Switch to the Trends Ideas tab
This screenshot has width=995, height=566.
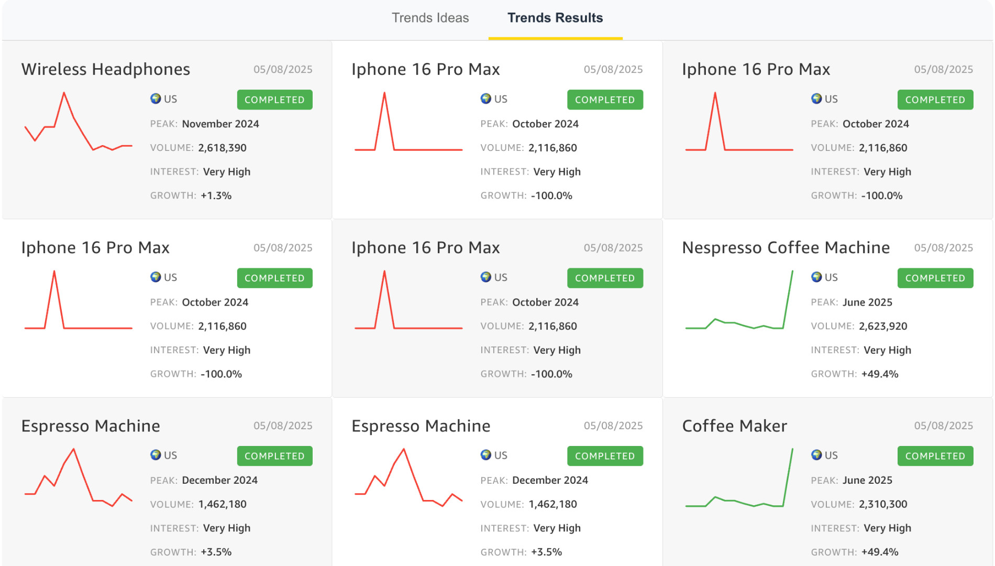click(x=430, y=18)
